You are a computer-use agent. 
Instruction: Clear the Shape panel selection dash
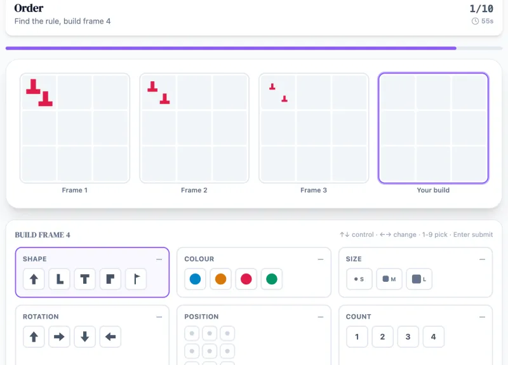click(159, 259)
